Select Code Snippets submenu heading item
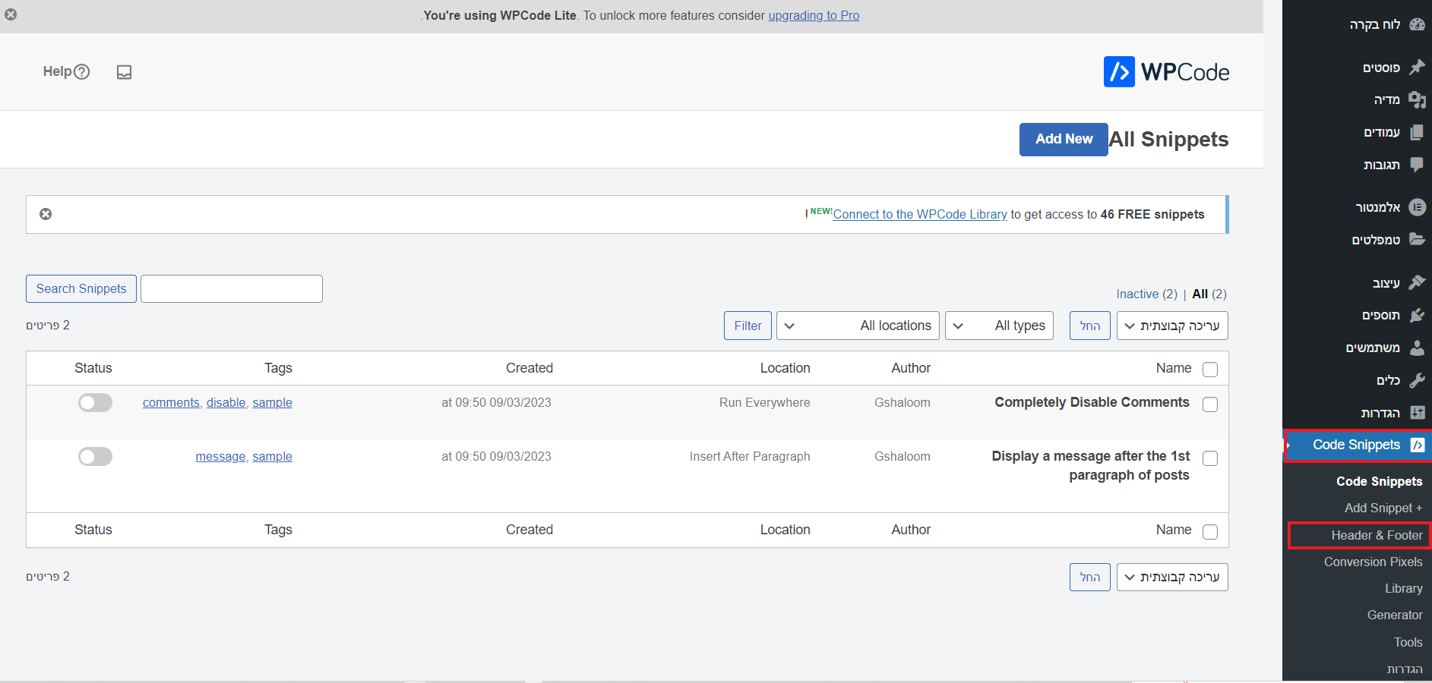Screen dimensions: 1432x683 pos(1379,481)
